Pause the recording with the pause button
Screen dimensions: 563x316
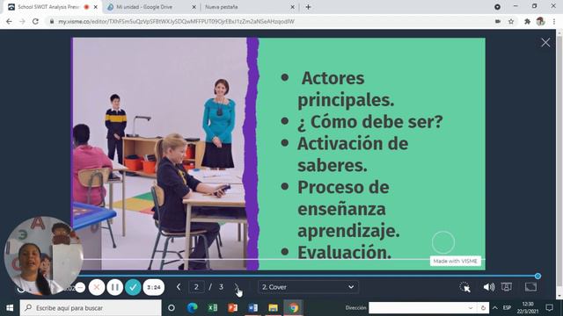pos(115,287)
